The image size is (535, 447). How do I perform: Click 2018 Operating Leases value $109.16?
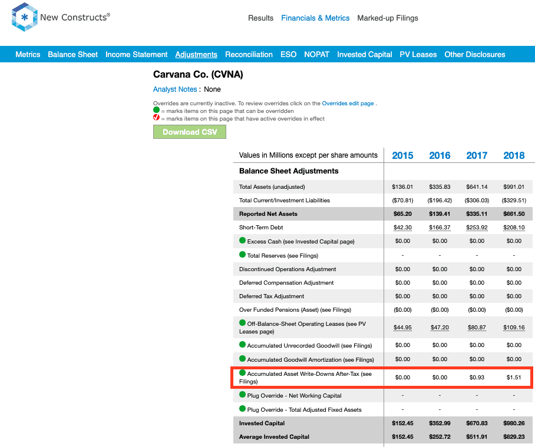click(514, 328)
